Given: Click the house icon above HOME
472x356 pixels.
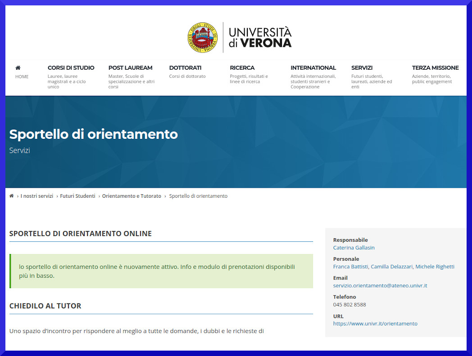Looking at the screenshot, I should 18,67.
